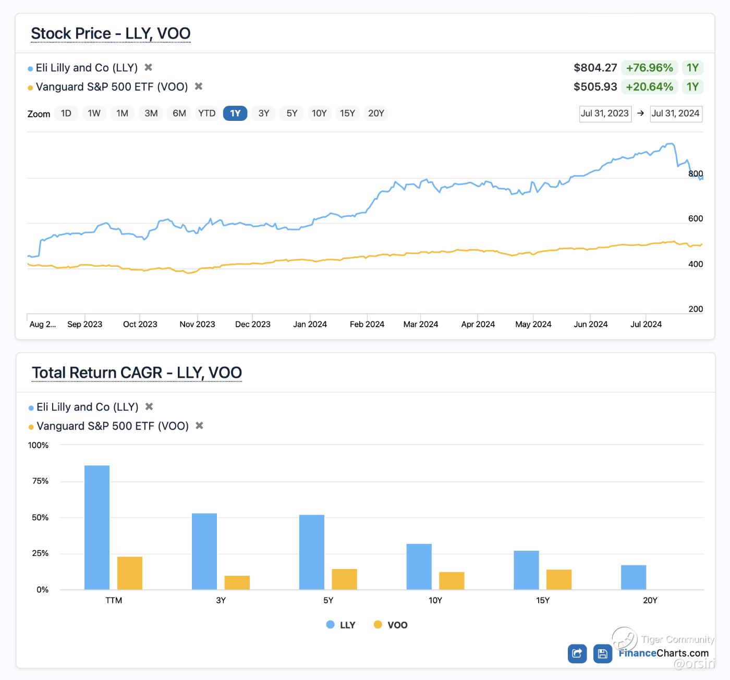Screen dimensions: 730x680
Task: Click Vanguard S&P 500 ETF label in Total Return chart
Action: (113, 426)
